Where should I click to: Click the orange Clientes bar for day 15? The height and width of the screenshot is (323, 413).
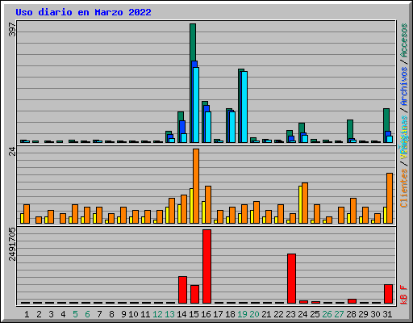point(196,186)
